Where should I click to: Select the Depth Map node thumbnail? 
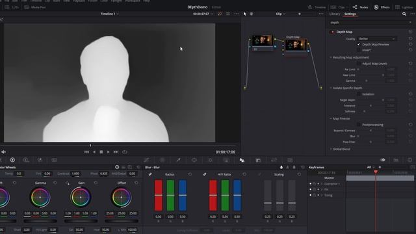click(x=296, y=45)
